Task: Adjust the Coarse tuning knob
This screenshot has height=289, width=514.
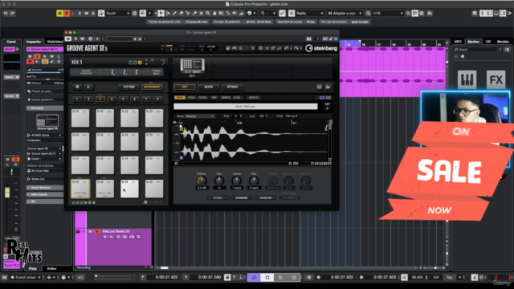Action: point(236,180)
